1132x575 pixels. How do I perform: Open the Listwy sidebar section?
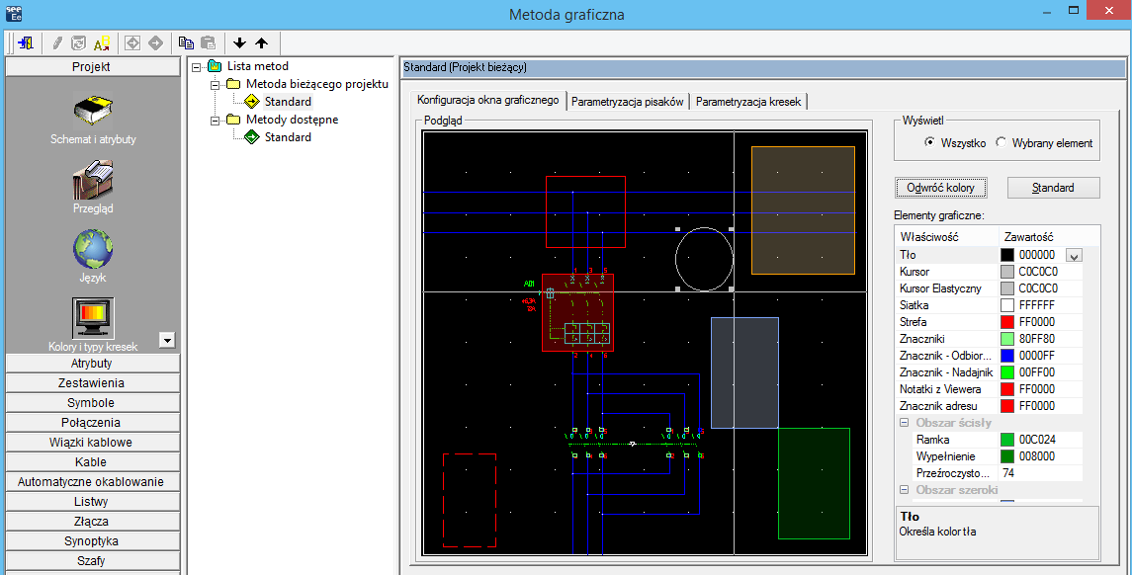click(92, 502)
